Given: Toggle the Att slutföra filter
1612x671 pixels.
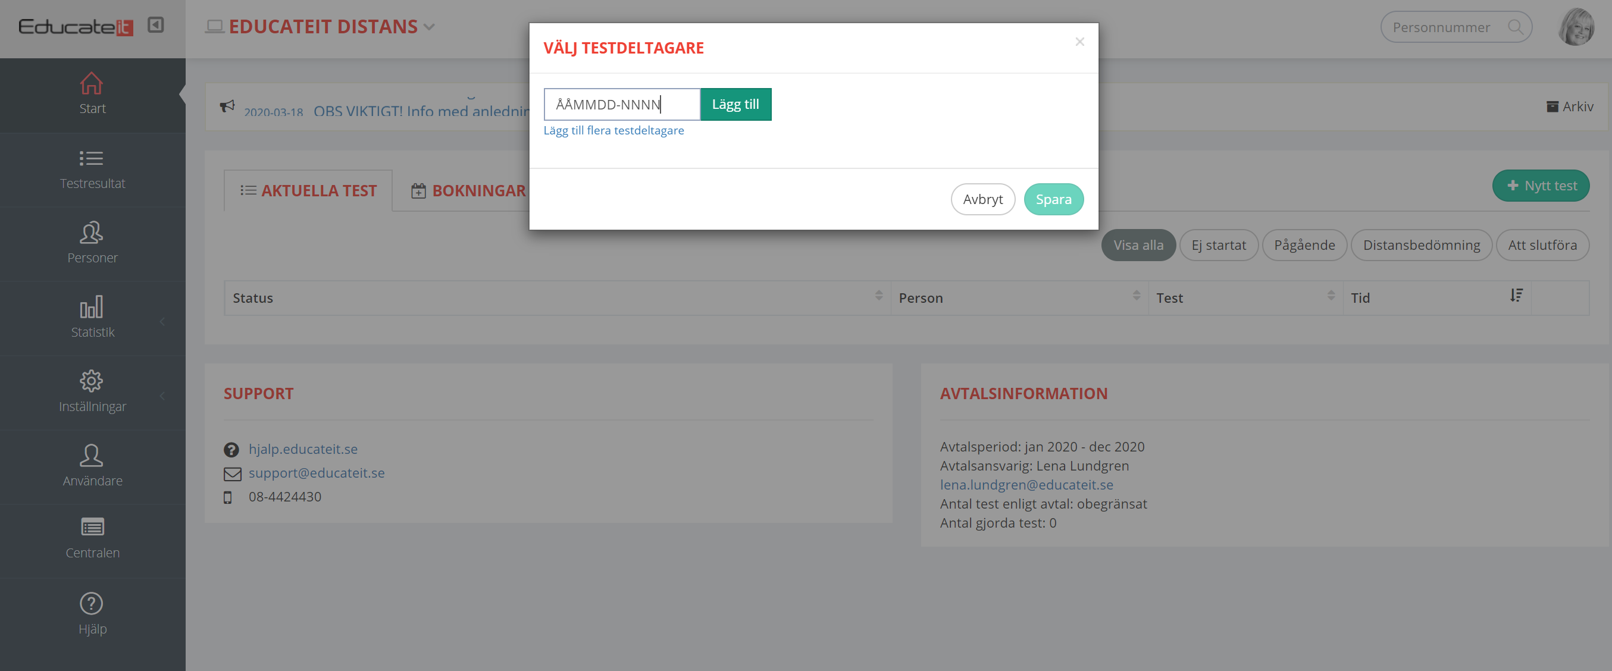Looking at the screenshot, I should [x=1542, y=244].
